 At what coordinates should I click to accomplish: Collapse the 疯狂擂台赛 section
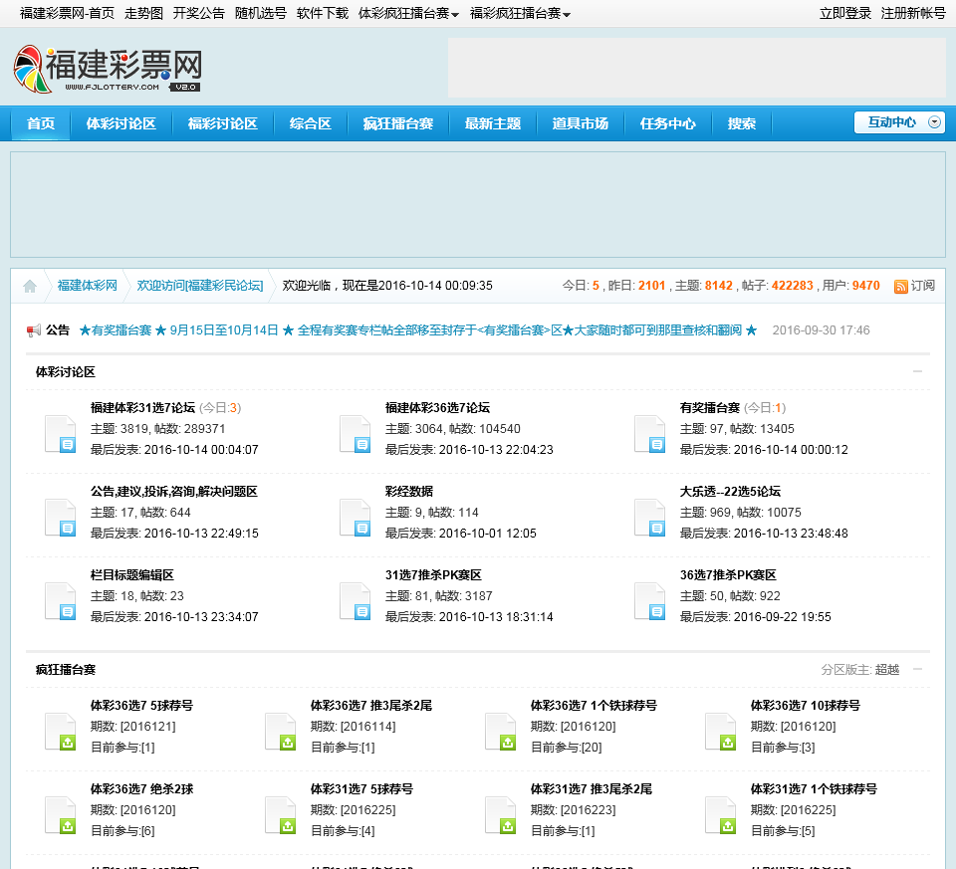(917, 670)
